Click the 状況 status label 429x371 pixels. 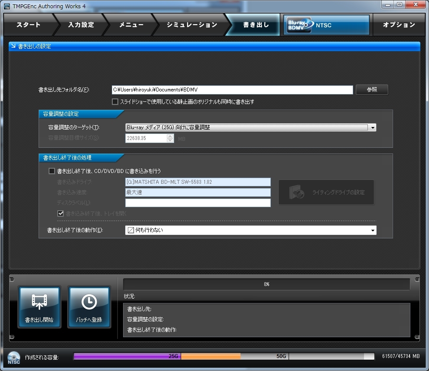coord(130,296)
